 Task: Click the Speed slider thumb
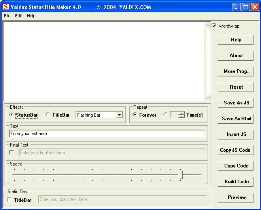[x=180, y=175]
